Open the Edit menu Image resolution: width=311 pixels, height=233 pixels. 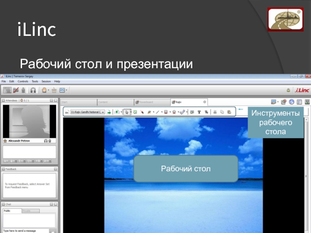tap(12, 82)
